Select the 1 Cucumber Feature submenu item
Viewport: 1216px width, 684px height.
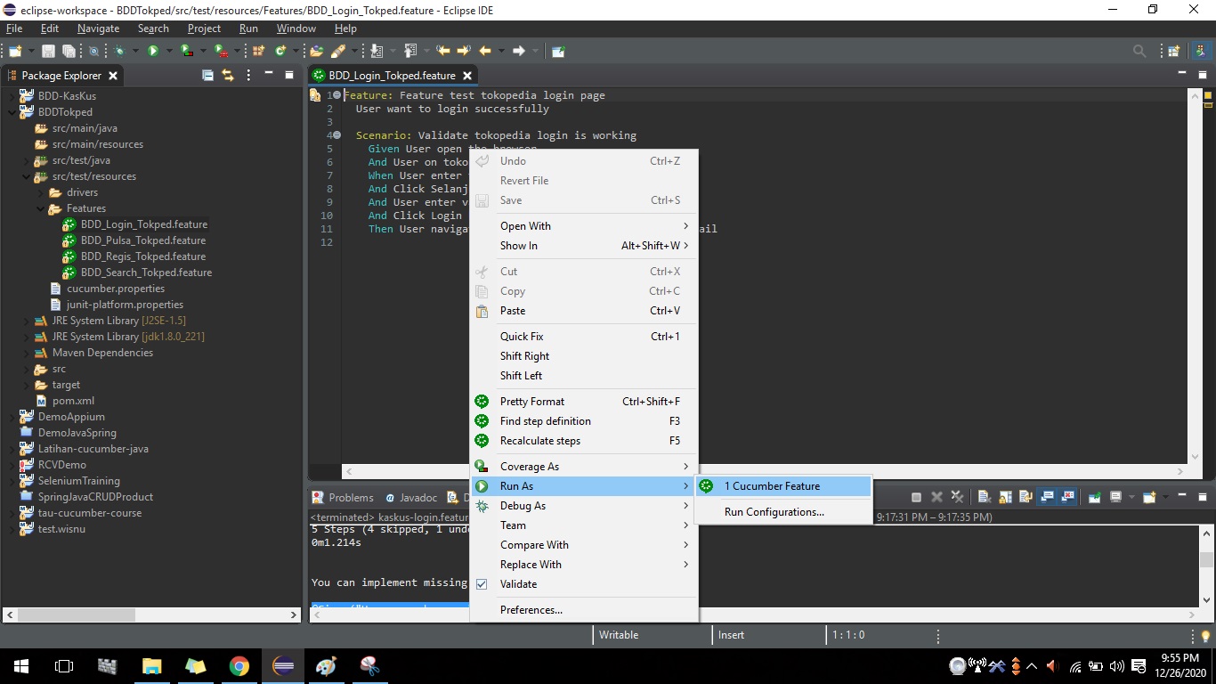pyautogui.click(x=772, y=486)
